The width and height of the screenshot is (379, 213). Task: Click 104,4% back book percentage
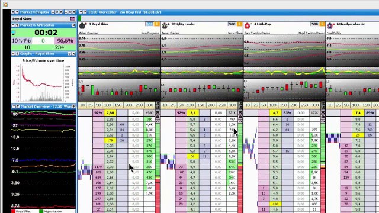[21, 41]
